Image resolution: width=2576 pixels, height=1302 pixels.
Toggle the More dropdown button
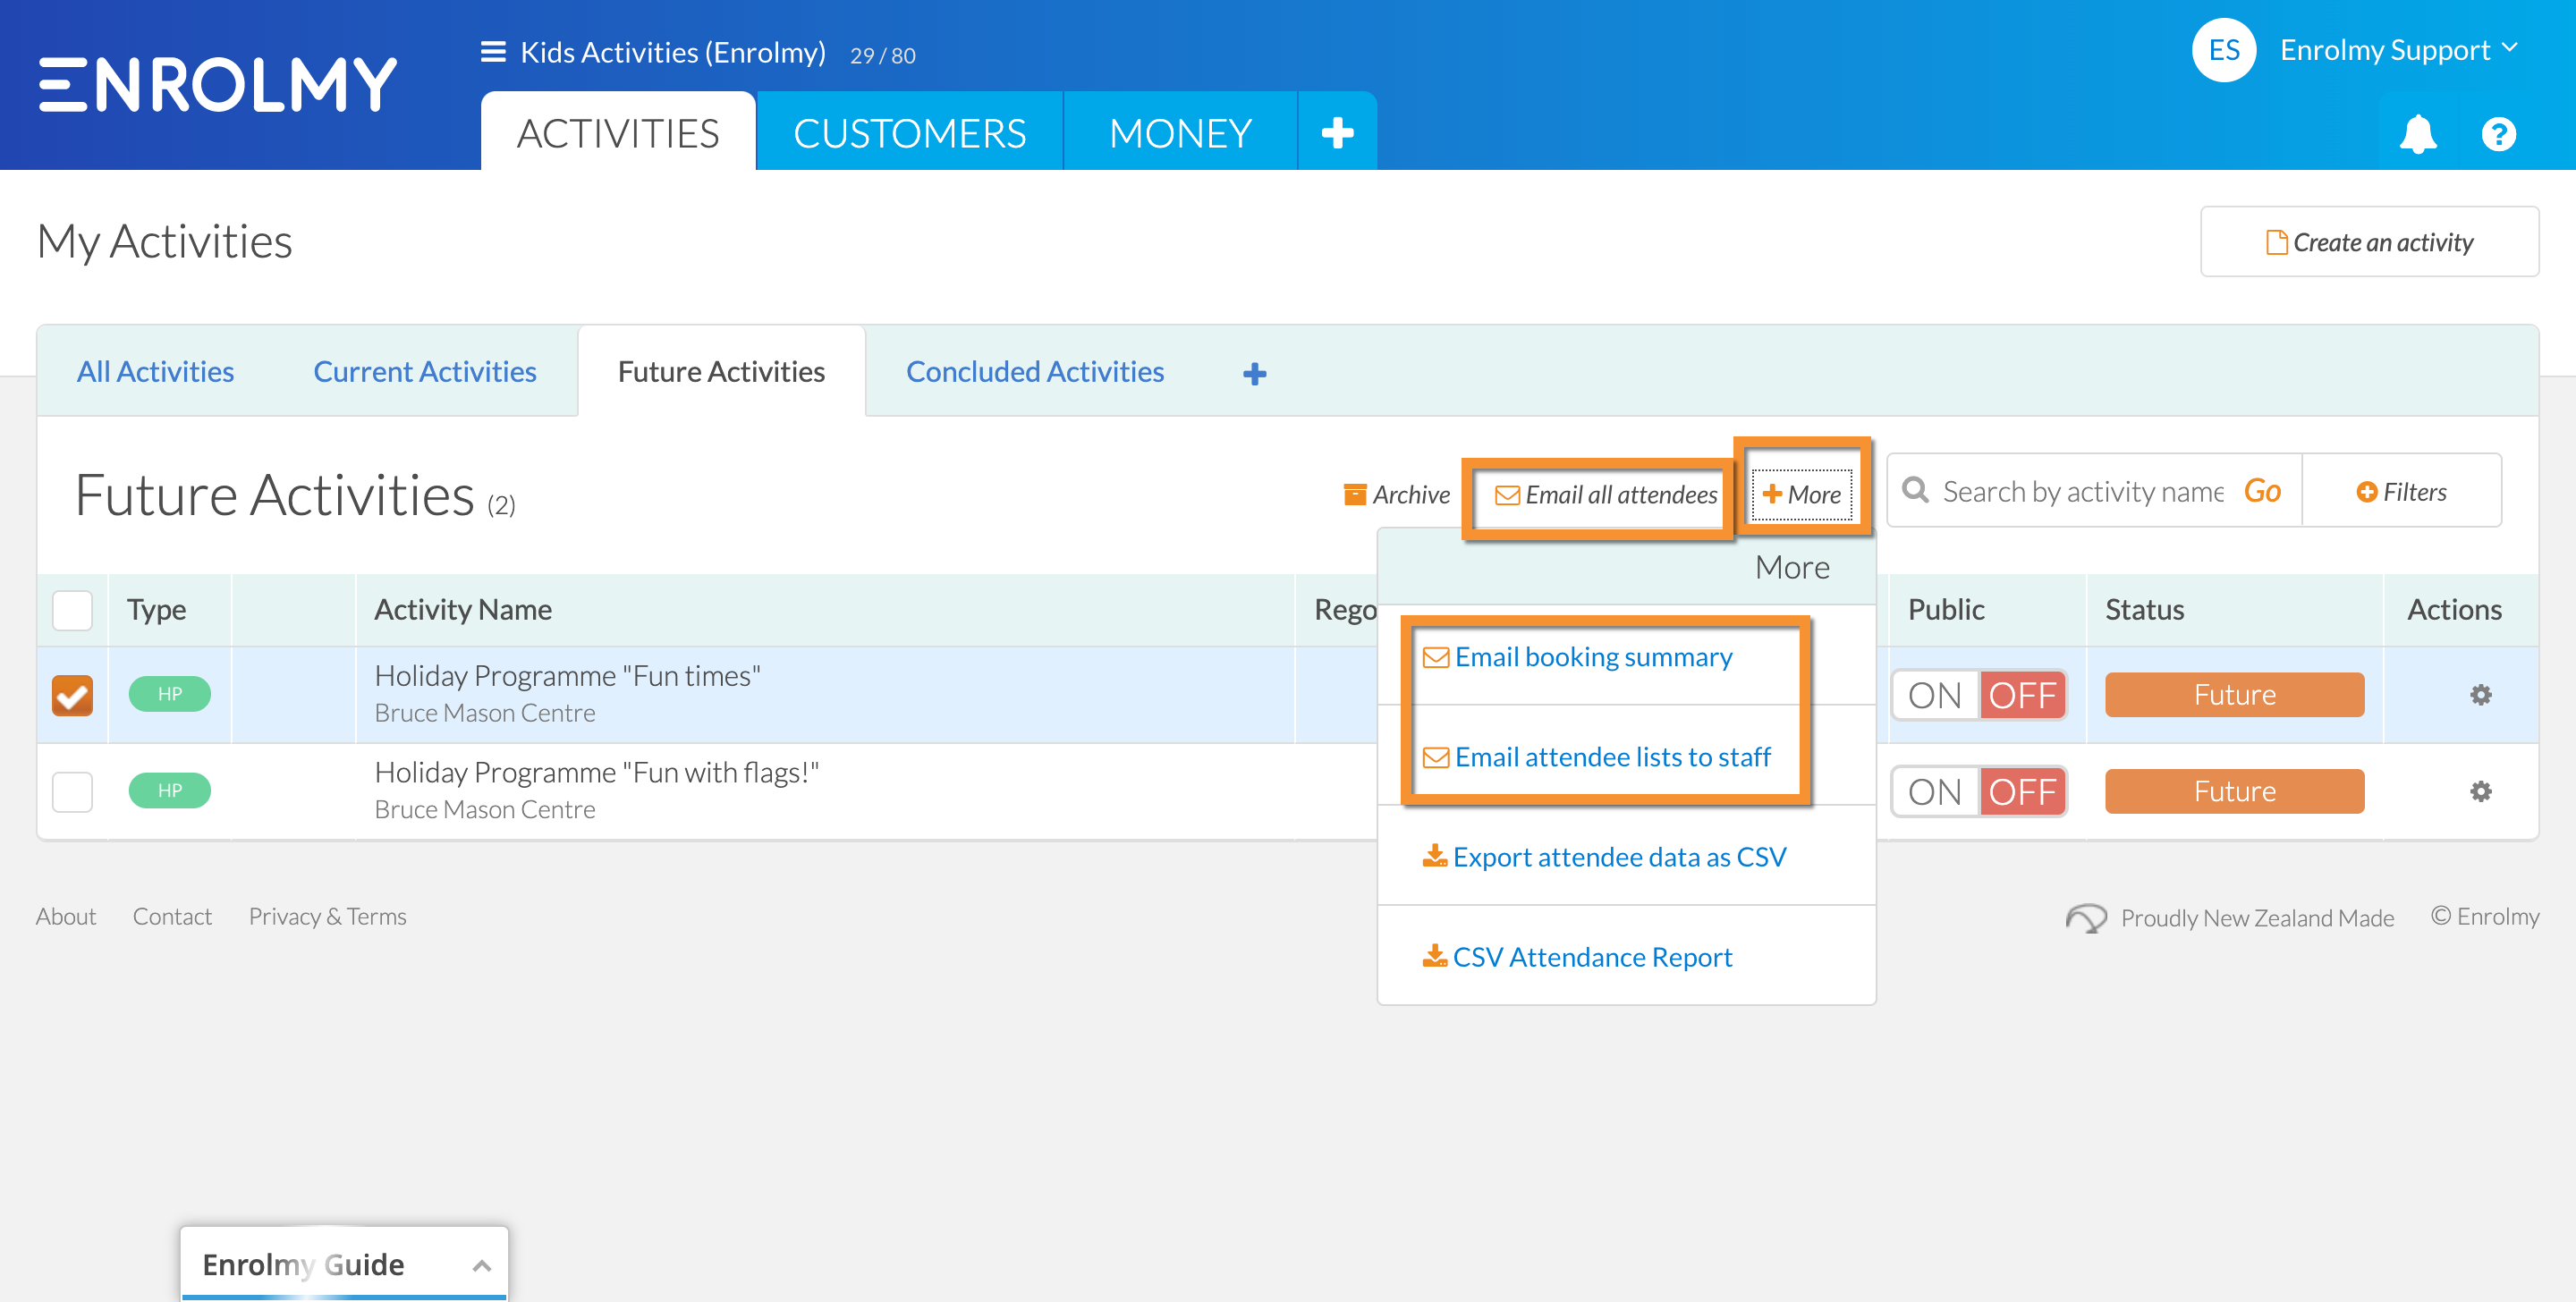point(1801,494)
